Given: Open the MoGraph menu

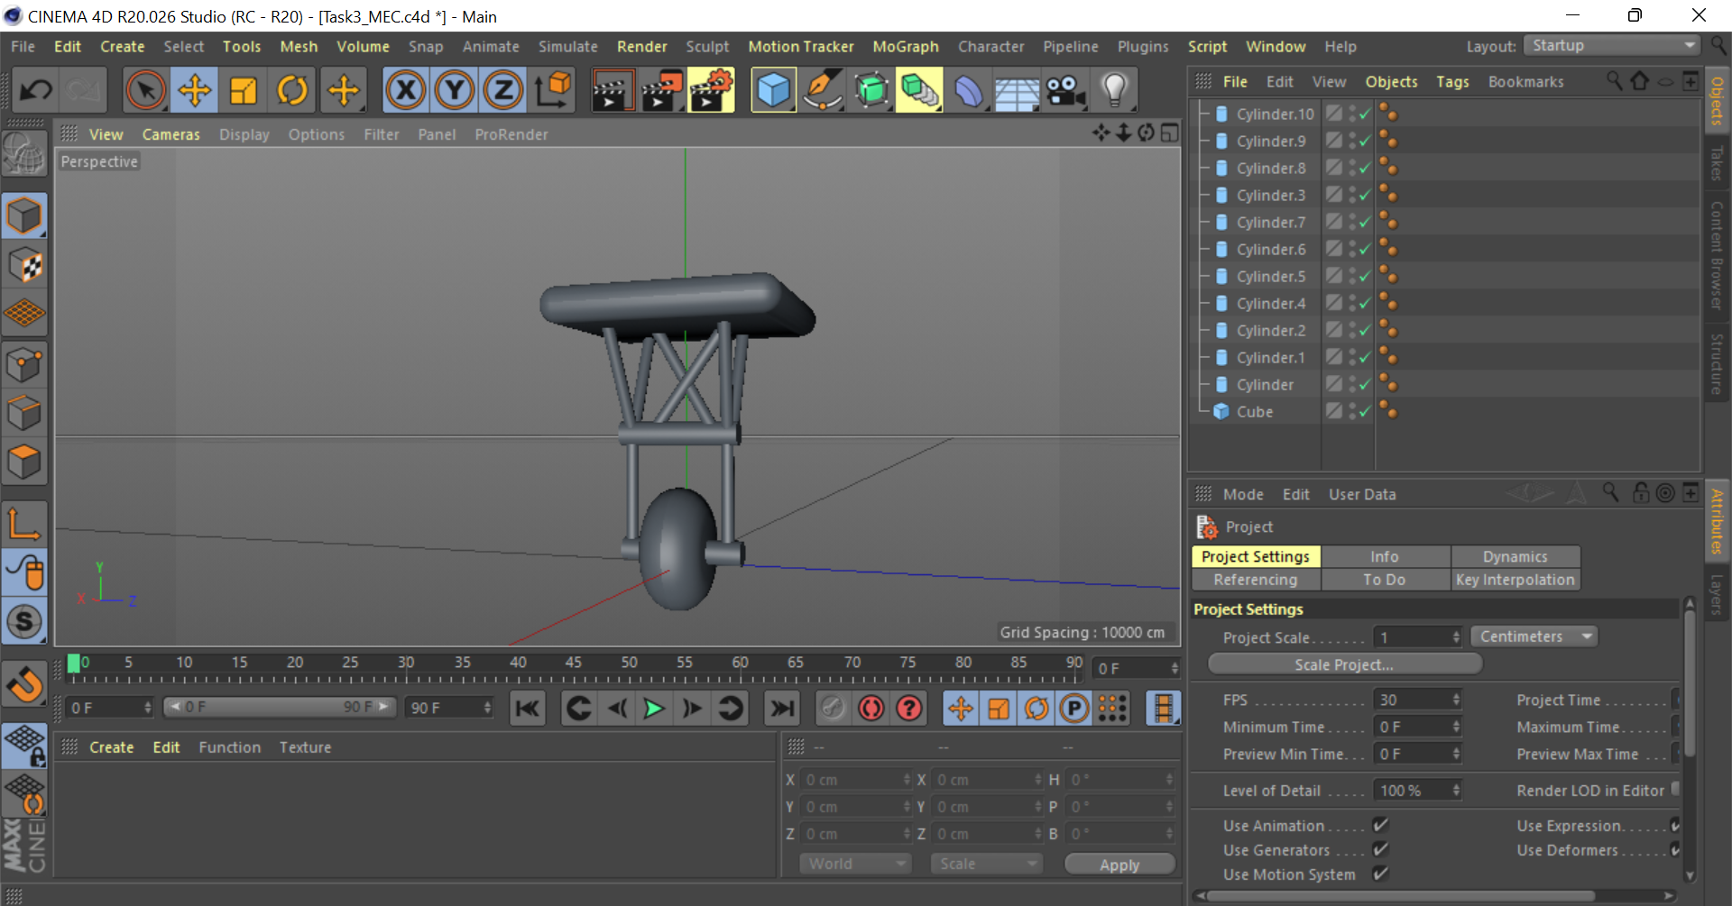Looking at the screenshot, I should click(x=905, y=47).
